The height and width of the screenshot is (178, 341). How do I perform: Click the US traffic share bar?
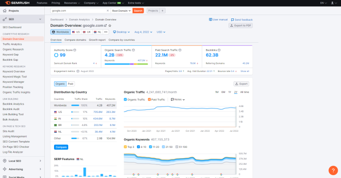(75, 112)
